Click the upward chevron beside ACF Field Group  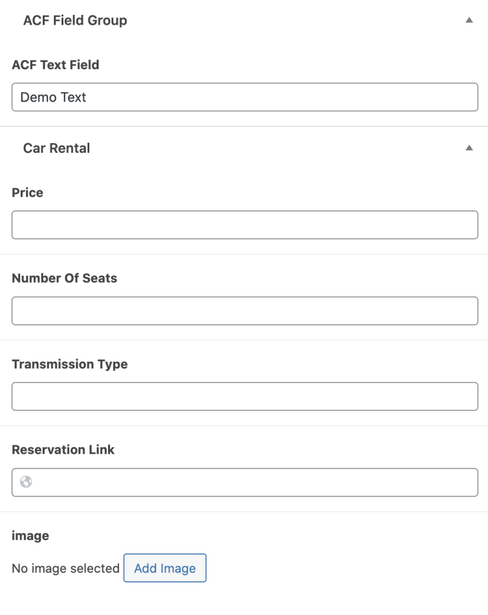(469, 20)
